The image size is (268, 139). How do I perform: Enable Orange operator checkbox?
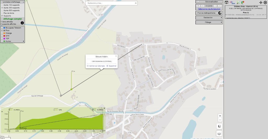click(x=2, y=33)
